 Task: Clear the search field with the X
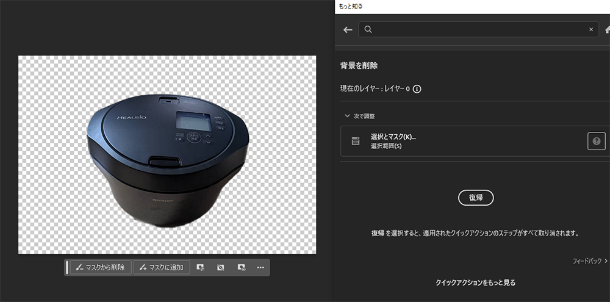pyautogui.click(x=590, y=29)
